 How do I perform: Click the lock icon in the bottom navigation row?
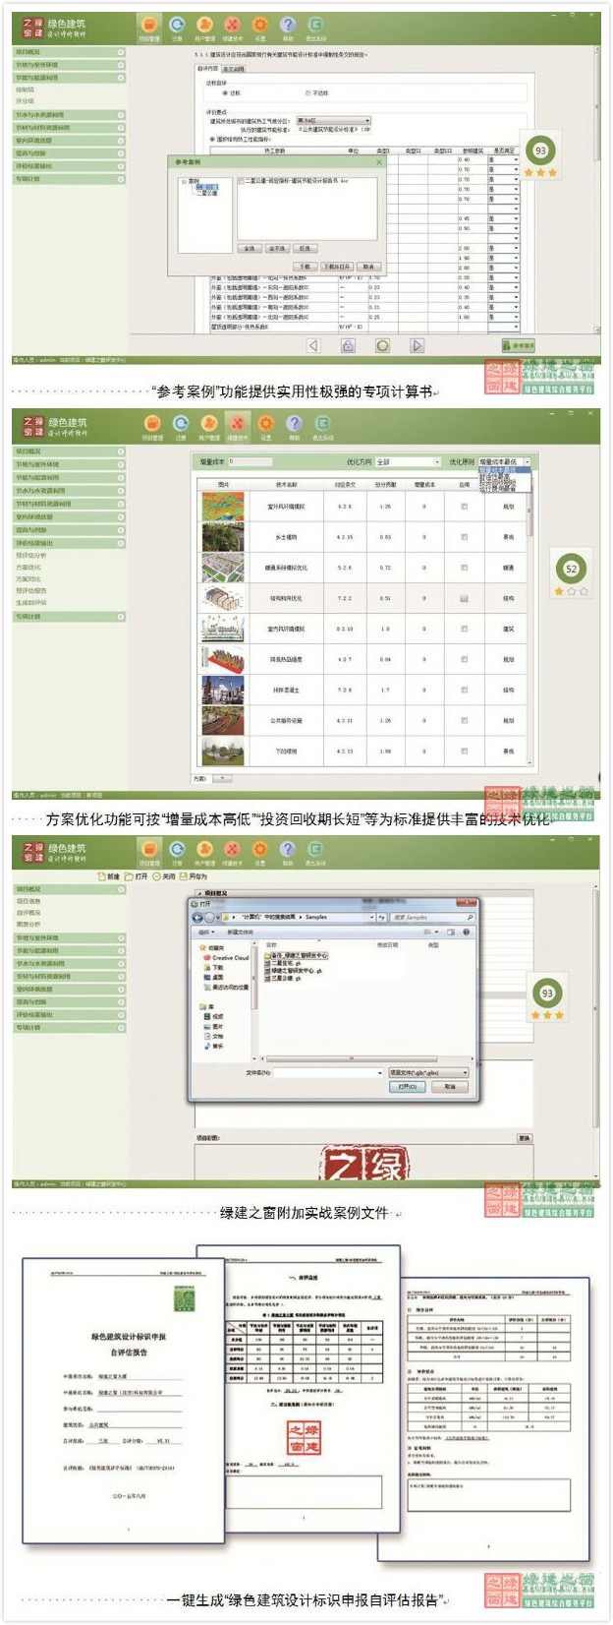(348, 345)
